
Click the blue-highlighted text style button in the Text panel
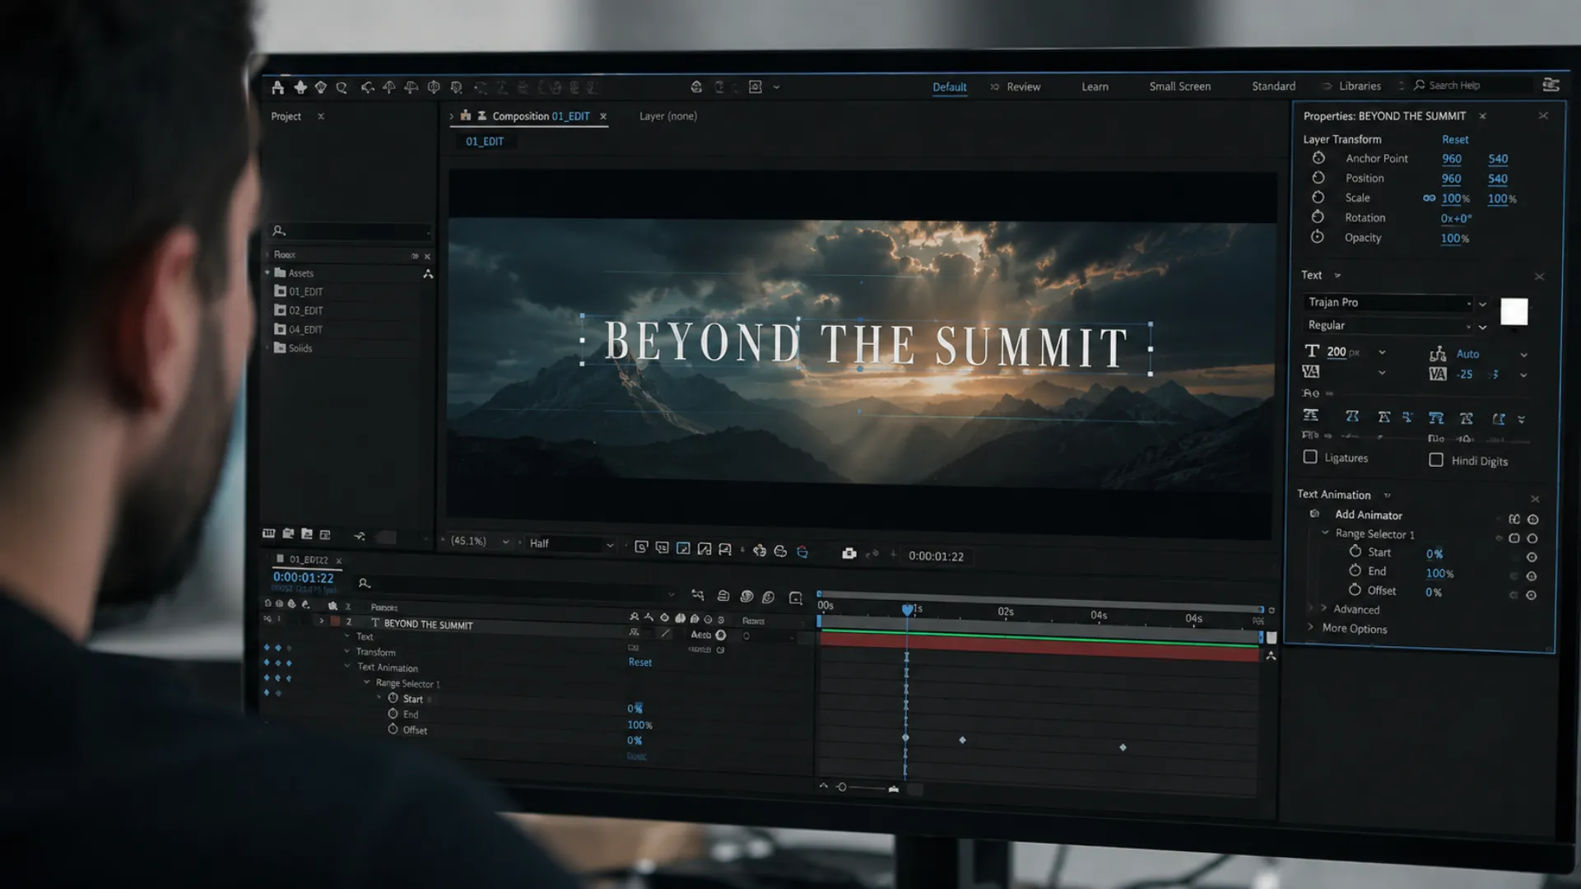[x=1436, y=418]
